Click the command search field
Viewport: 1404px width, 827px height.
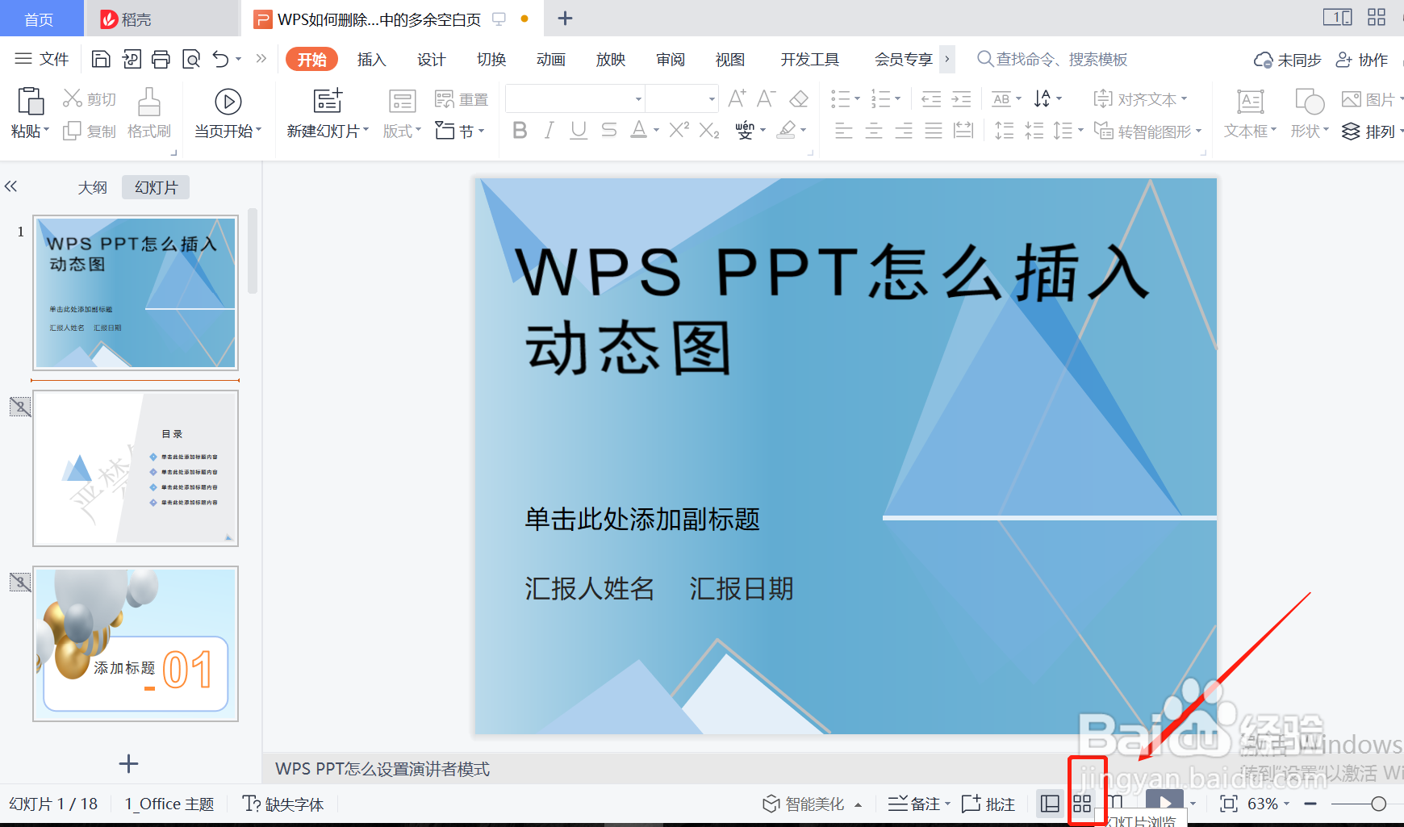coord(1052,59)
